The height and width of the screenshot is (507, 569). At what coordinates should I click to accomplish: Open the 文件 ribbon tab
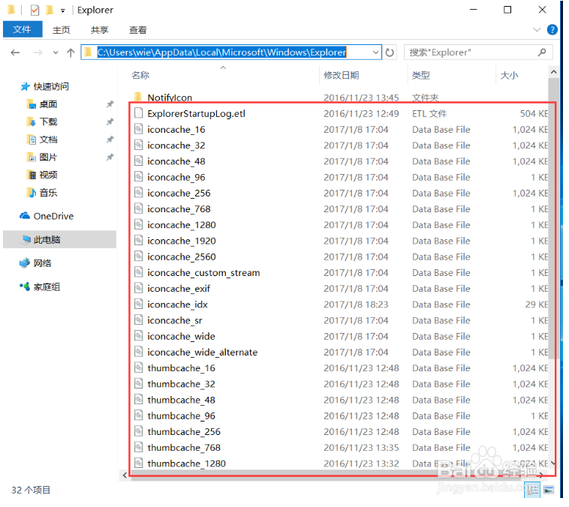tap(23, 29)
